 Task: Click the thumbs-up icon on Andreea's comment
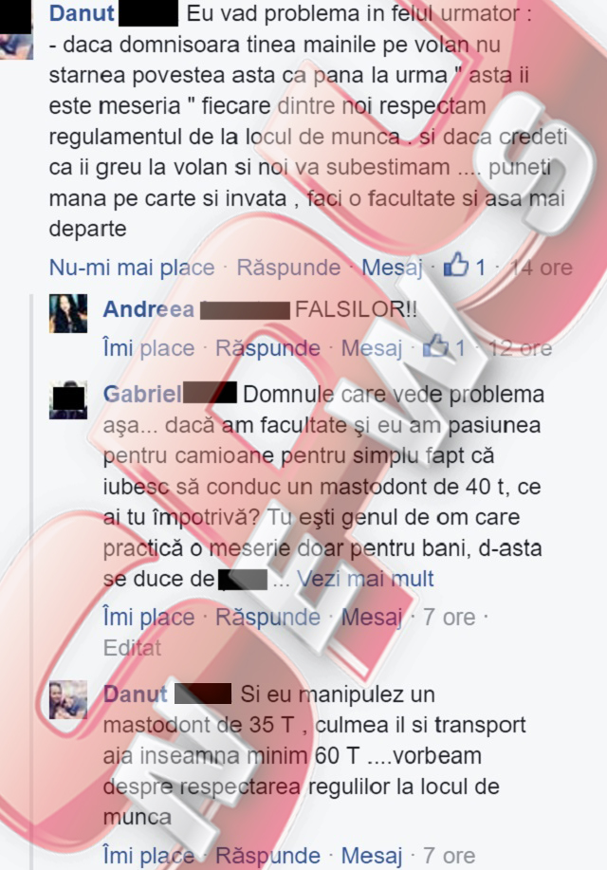click(435, 345)
